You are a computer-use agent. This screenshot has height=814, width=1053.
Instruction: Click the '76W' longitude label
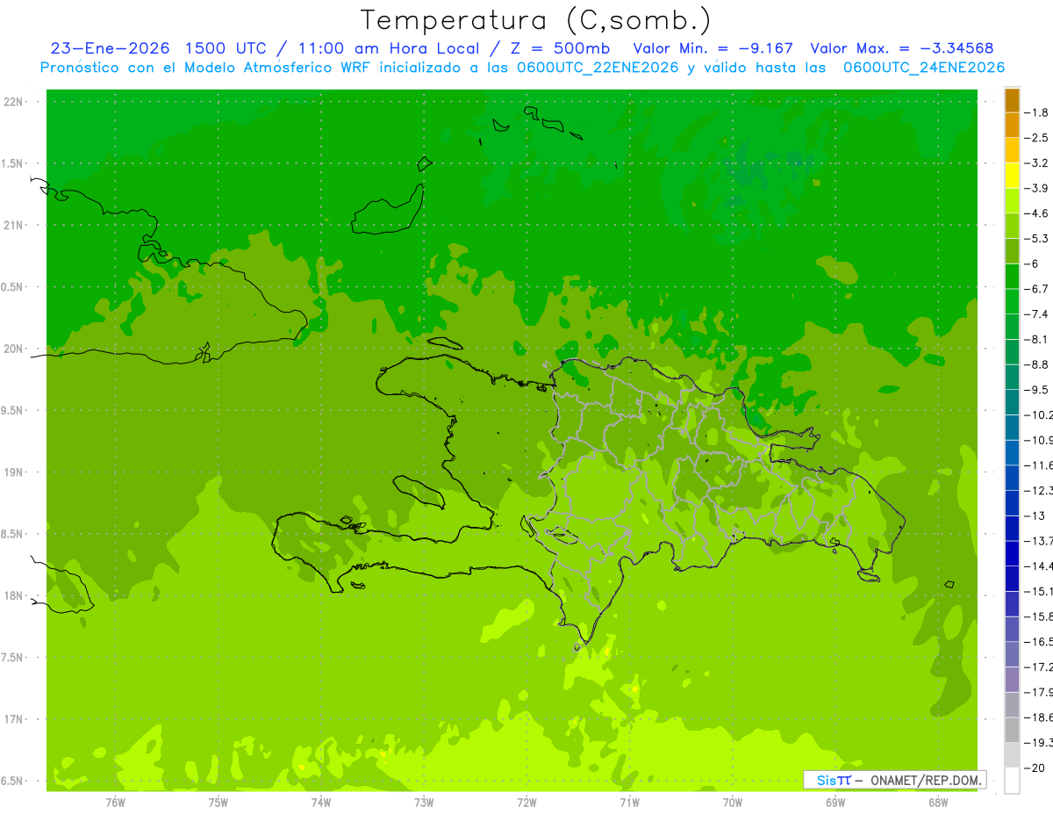pyautogui.click(x=115, y=803)
